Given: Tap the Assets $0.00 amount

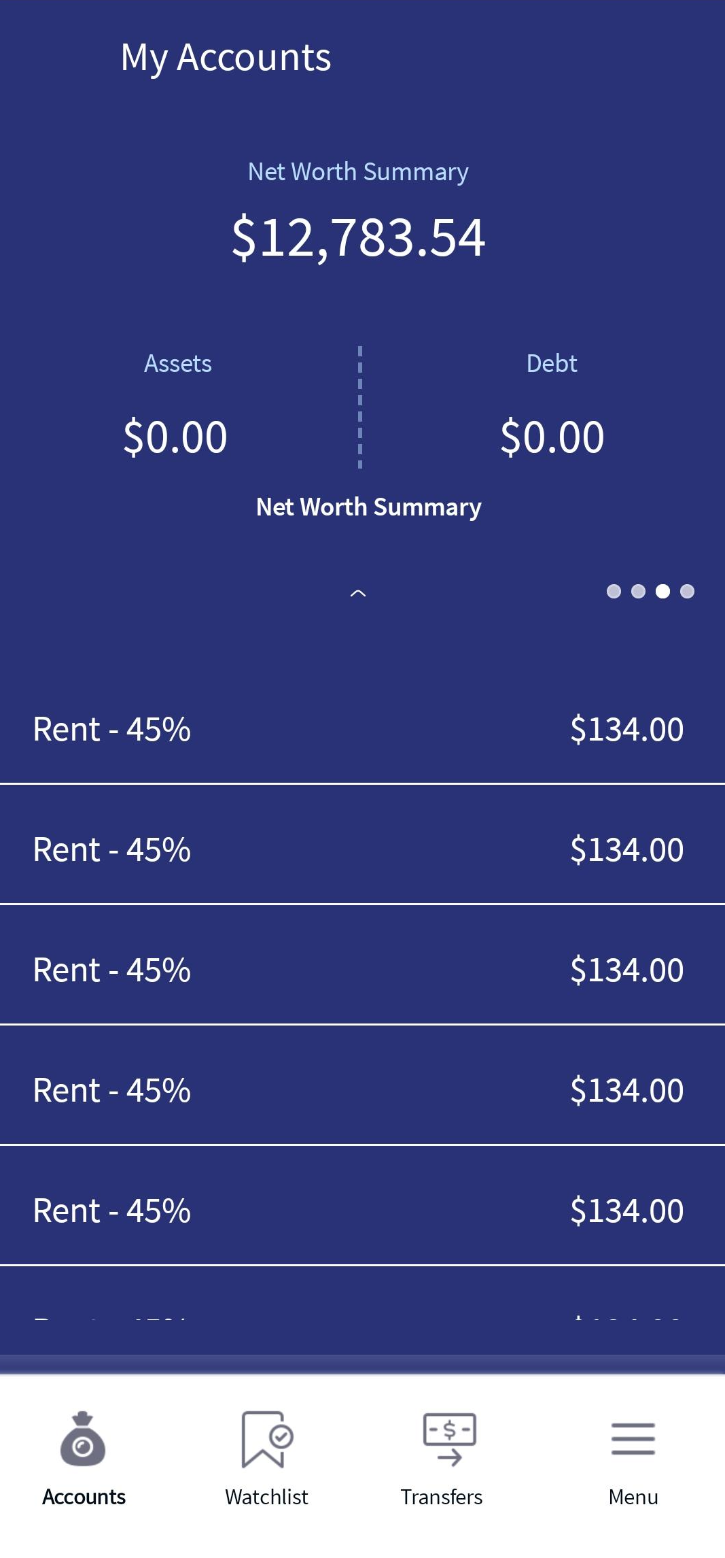Looking at the screenshot, I should click(175, 437).
